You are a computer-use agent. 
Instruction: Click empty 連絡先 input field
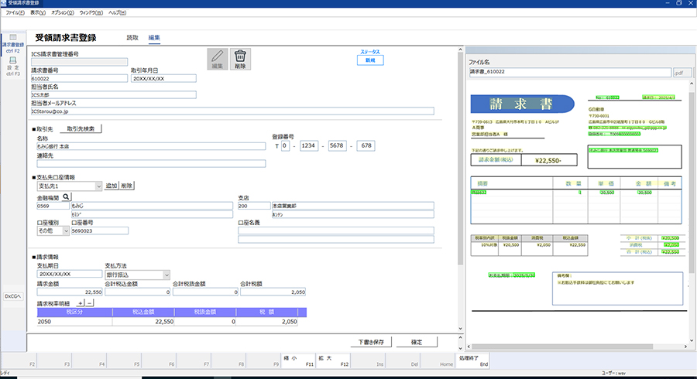point(151,163)
